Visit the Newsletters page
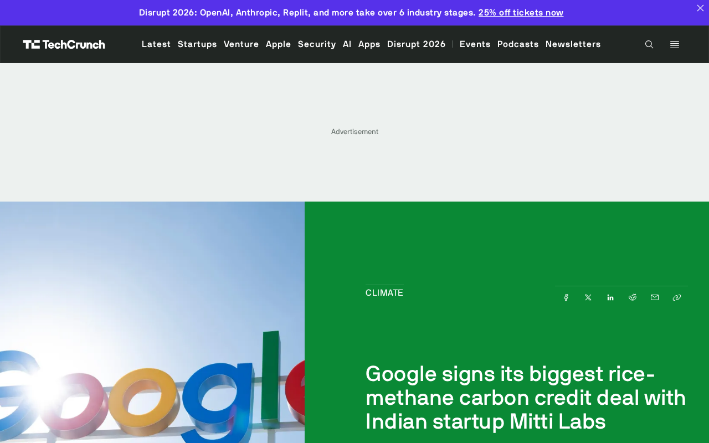This screenshot has width=709, height=443. point(573,44)
